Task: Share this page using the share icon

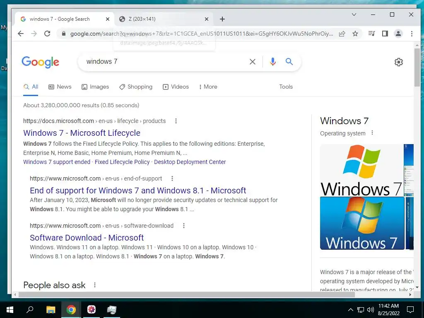Action: pyautogui.click(x=342, y=34)
